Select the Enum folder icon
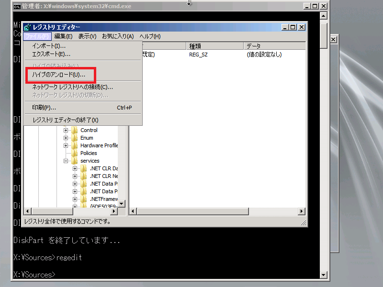The width and height of the screenshot is (383, 287). coord(75,138)
